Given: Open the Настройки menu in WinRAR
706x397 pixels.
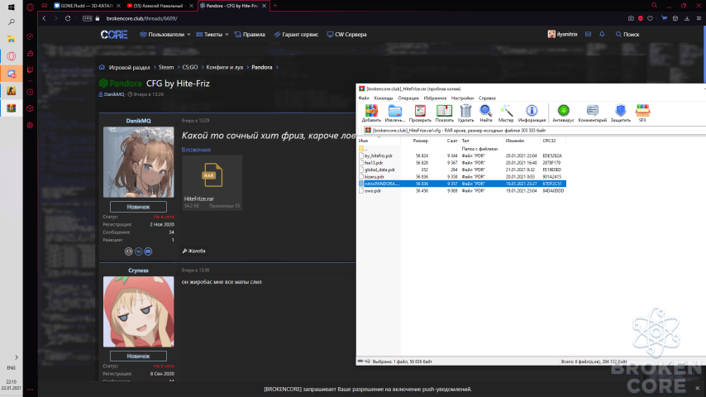Looking at the screenshot, I should (462, 98).
